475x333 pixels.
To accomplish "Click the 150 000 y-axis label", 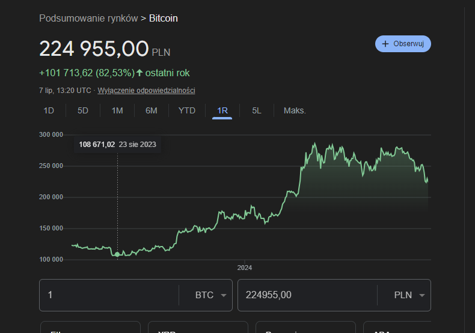I will click(x=51, y=228).
